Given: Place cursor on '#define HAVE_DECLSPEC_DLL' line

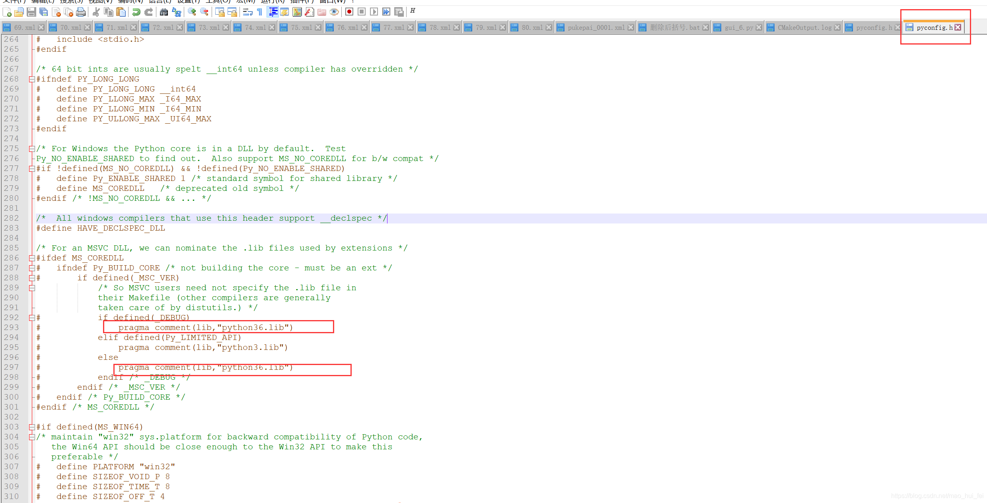Looking at the screenshot, I should pos(101,228).
